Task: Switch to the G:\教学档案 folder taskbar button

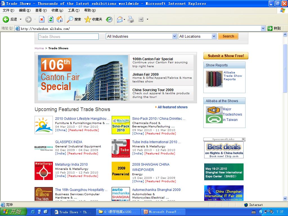Action: [x=118, y=212]
